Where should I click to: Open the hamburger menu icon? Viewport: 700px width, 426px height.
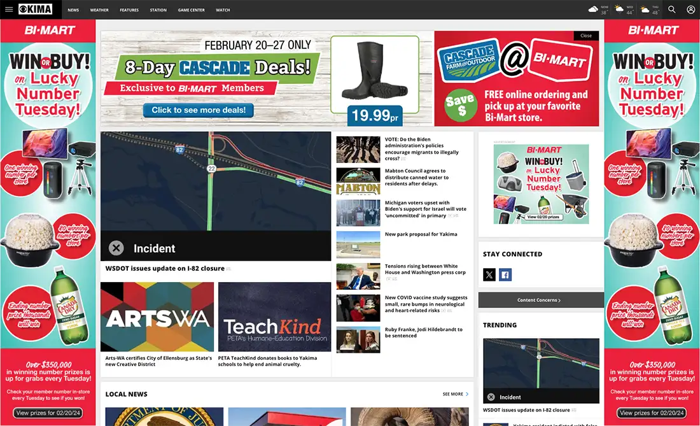click(x=8, y=10)
